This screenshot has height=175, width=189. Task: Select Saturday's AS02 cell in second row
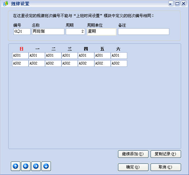click(119, 63)
